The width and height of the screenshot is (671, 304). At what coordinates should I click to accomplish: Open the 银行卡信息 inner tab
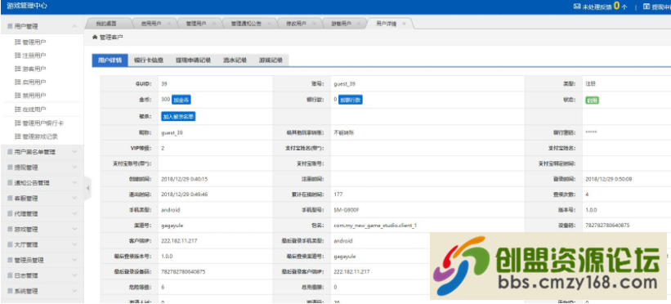(x=149, y=60)
